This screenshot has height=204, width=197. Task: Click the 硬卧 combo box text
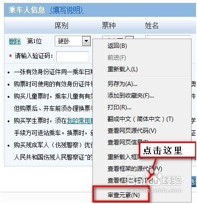[64, 41]
